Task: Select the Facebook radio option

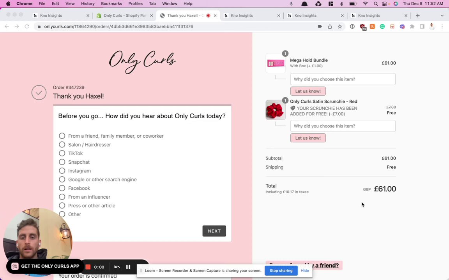Action: pos(62,188)
